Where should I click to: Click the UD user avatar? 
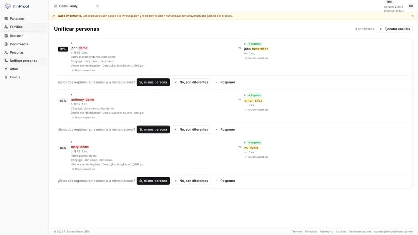point(411,6)
